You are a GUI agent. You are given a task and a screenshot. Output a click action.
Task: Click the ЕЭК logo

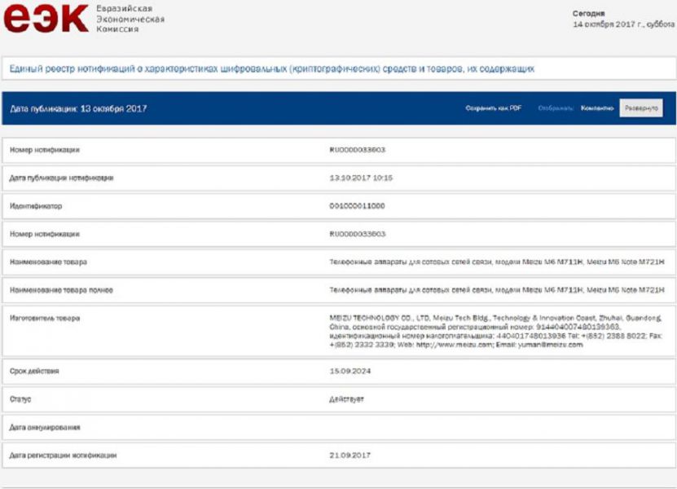click(x=46, y=18)
